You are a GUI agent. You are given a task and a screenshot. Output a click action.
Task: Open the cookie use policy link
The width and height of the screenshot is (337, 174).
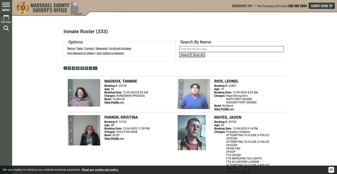(x=100, y=170)
